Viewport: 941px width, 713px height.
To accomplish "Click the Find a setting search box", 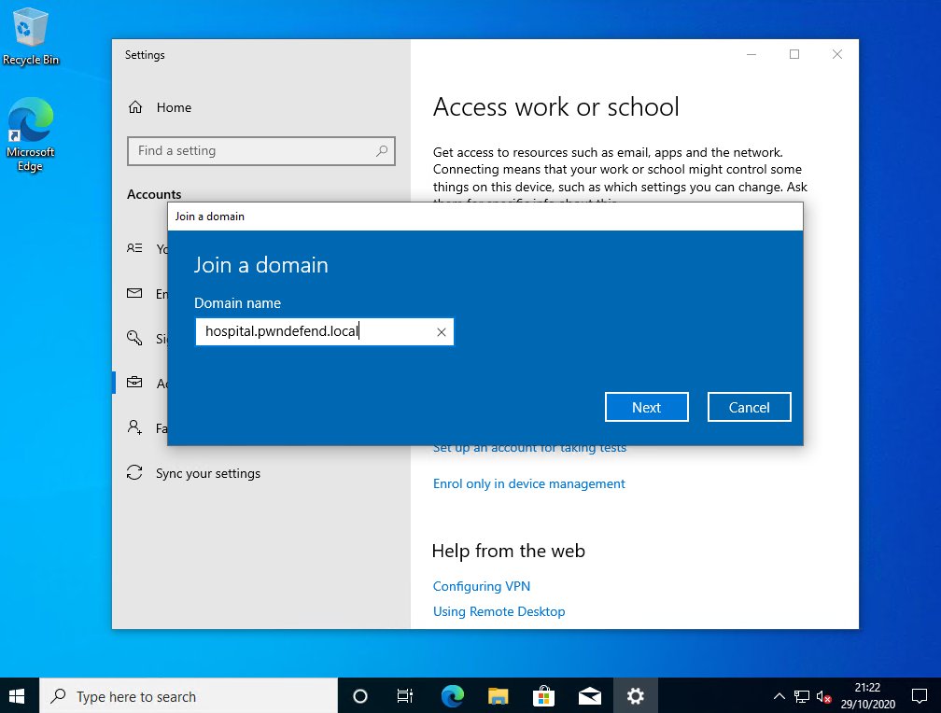I will [261, 150].
